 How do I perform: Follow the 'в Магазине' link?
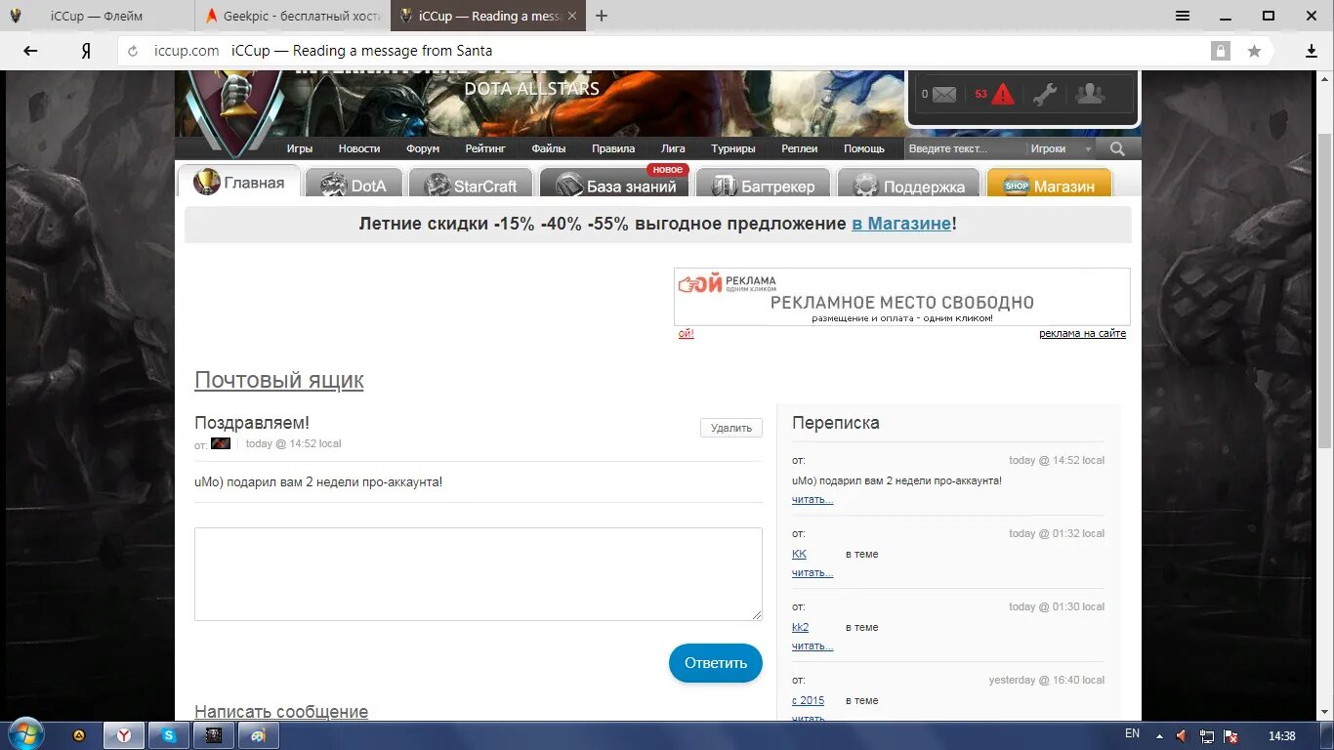(x=901, y=223)
